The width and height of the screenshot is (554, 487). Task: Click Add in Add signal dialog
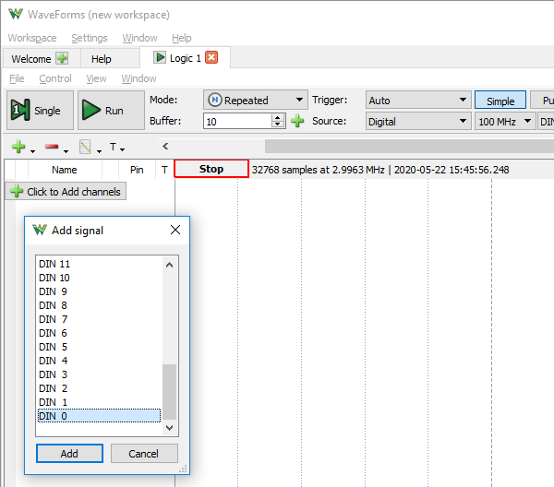pos(69,454)
